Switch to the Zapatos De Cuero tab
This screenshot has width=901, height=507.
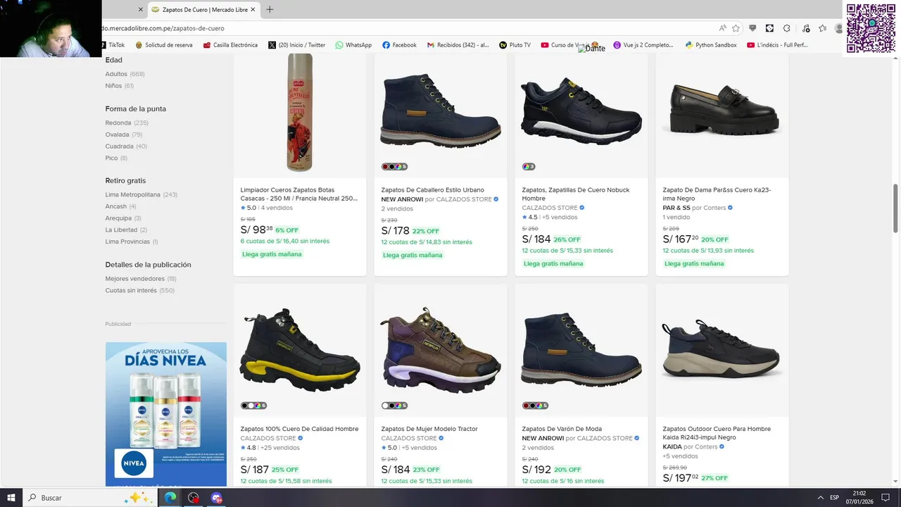(201, 10)
